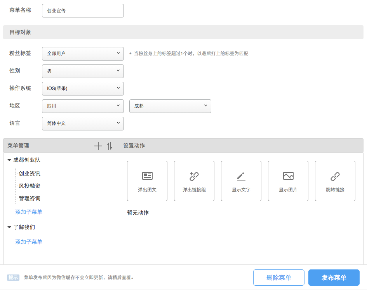Open the 性别 dropdown showing 男

pos(83,71)
